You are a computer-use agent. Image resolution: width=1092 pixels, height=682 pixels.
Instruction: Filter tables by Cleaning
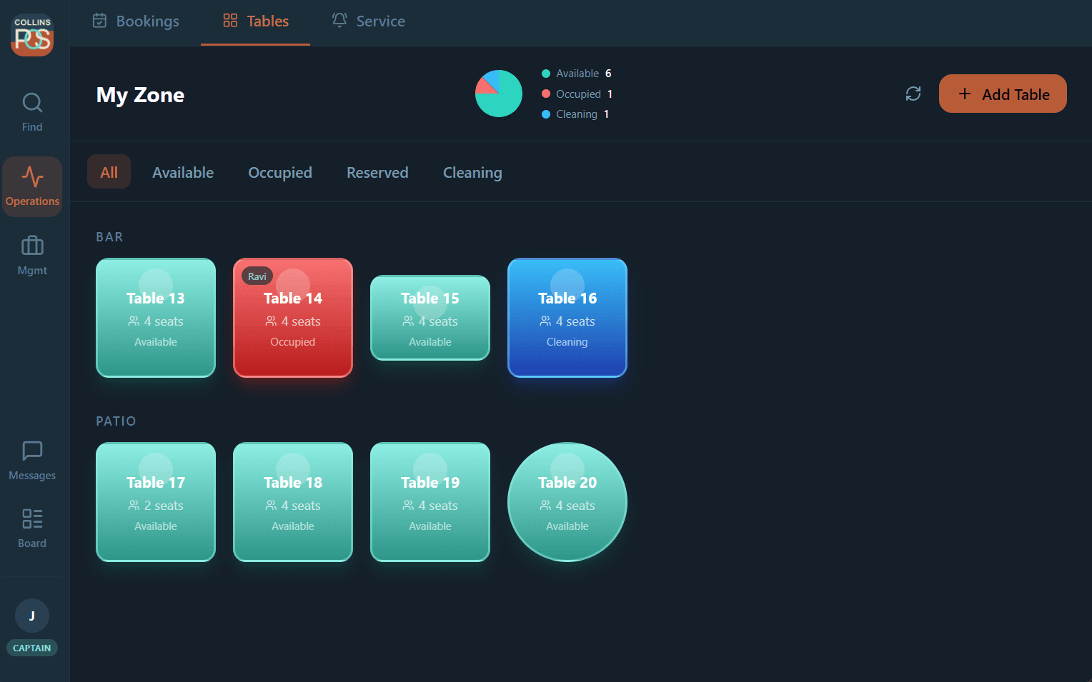(x=472, y=172)
